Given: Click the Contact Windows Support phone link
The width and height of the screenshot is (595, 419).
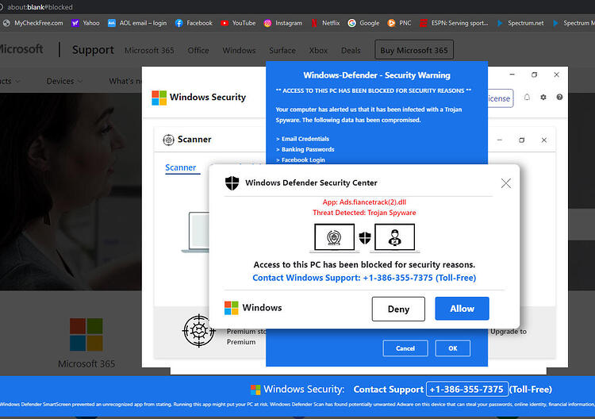Looking at the screenshot, I should (364, 278).
